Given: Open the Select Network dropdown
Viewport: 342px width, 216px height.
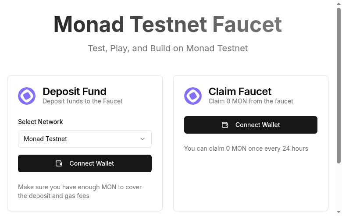Looking at the screenshot, I should pos(85,139).
